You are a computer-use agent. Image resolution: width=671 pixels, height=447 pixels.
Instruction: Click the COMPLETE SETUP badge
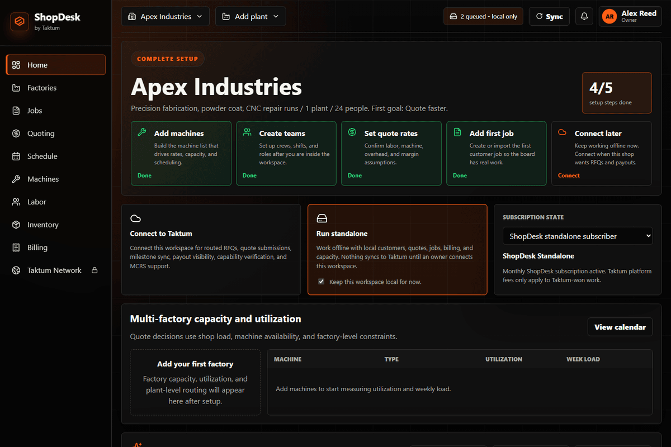tap(168, 59)
